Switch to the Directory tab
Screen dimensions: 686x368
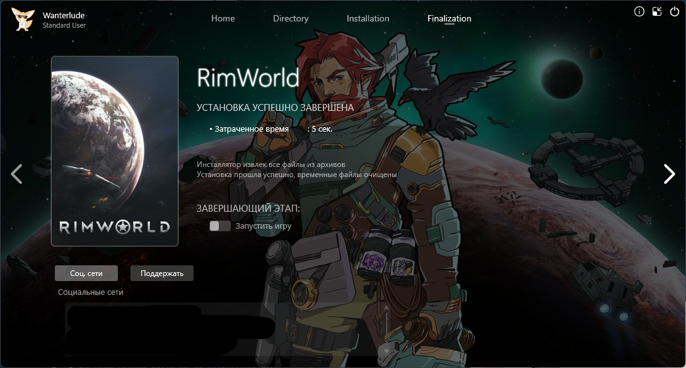(x=291, y=18)
